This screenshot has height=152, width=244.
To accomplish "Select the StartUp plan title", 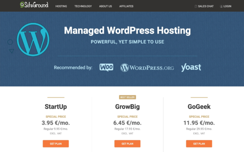I will tap(56, 107).
